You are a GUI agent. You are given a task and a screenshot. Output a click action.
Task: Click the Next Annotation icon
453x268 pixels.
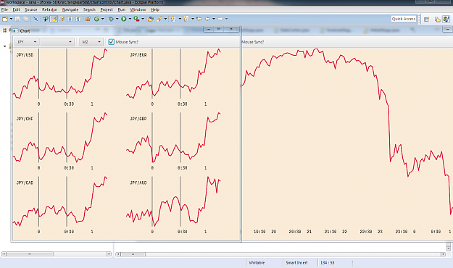click(173, 19)
